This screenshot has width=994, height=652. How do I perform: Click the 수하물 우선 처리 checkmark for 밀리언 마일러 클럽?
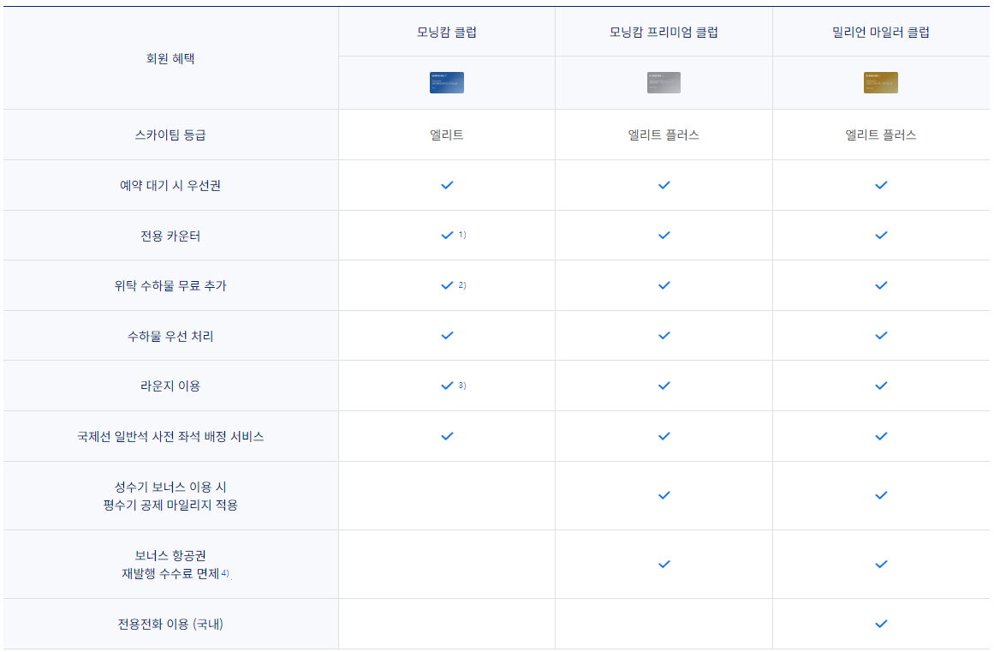[x=880, y=335]
